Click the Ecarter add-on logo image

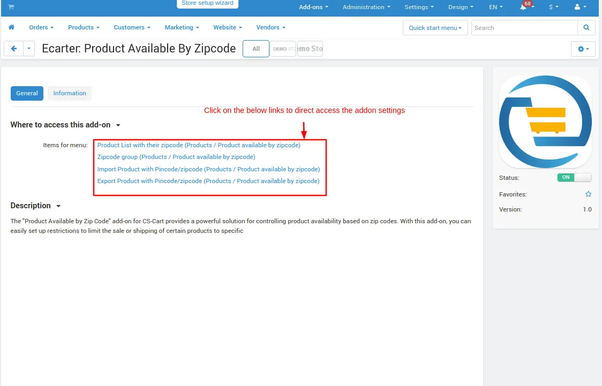pyautogui.click(x=545, y=122)
